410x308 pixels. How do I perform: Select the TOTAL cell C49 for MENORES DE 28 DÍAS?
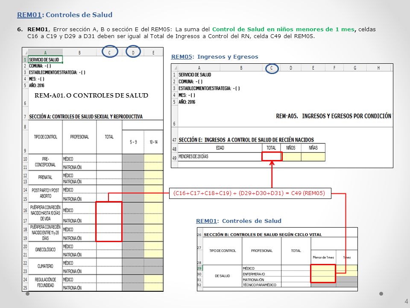click(272, 157)
